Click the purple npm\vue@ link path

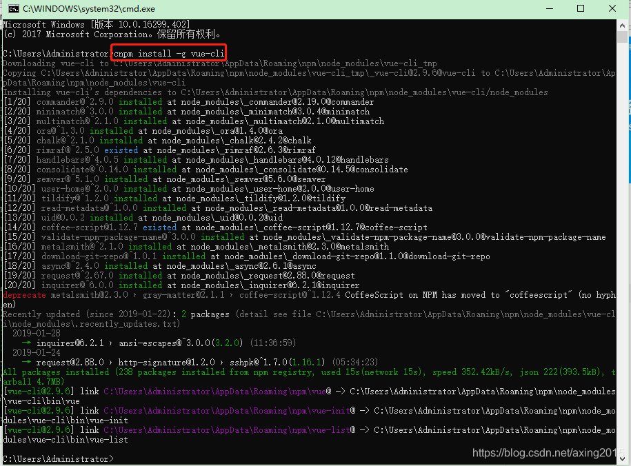217,392
